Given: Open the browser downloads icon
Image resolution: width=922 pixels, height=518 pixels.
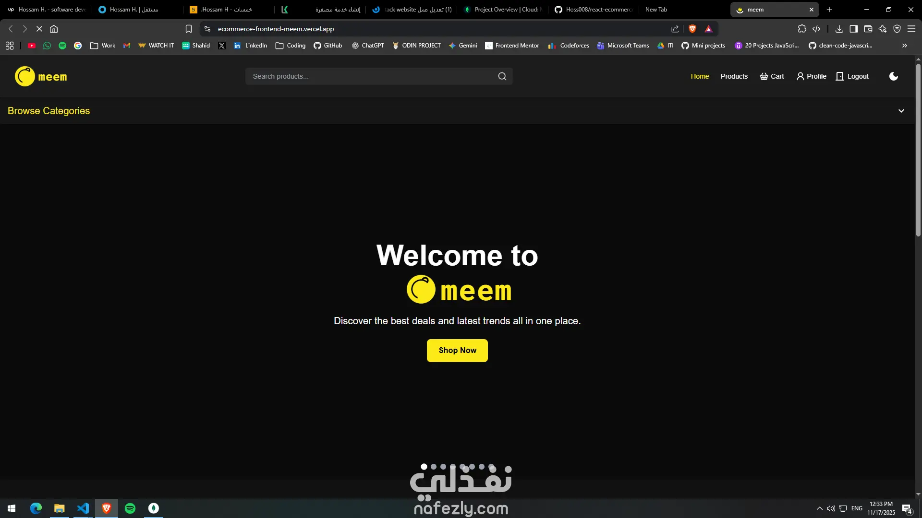Looking at the screenshot, I should click(x=839, y=29).
